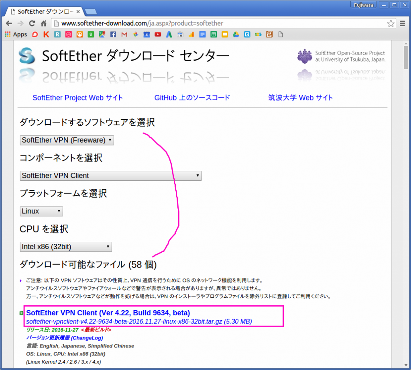Switch to the SoftEther ダウンロード browser tab
The image size is (411, 370).
coord(45,12)
